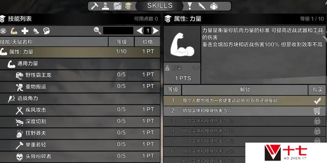Open the players group icon

214,6
